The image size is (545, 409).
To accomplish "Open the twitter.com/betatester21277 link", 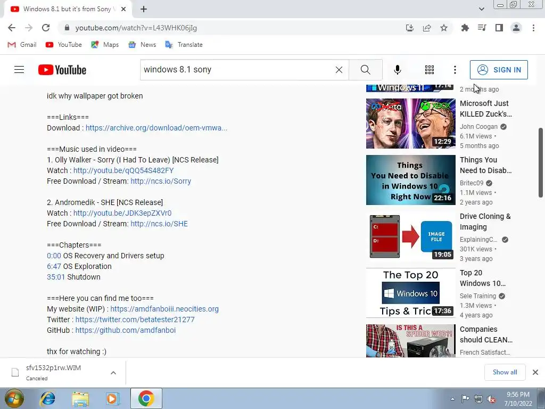I will [135, 320].
